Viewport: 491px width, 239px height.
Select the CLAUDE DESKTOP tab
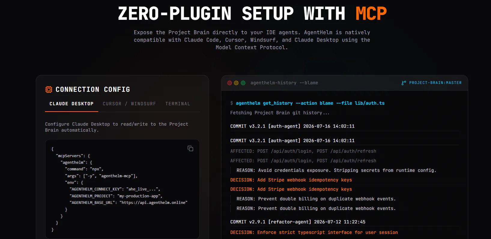[71, 104]
